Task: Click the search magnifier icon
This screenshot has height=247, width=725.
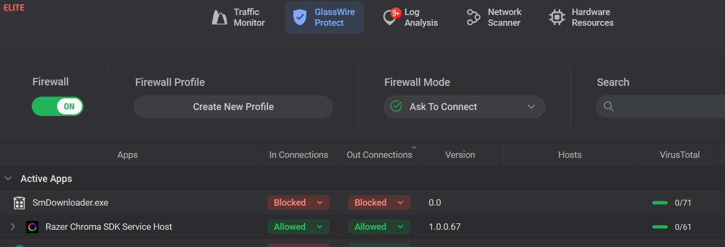Action: 609,106
